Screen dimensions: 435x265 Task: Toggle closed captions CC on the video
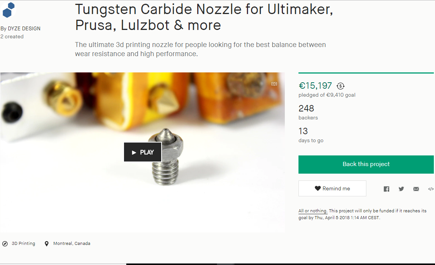coord(274,84)
